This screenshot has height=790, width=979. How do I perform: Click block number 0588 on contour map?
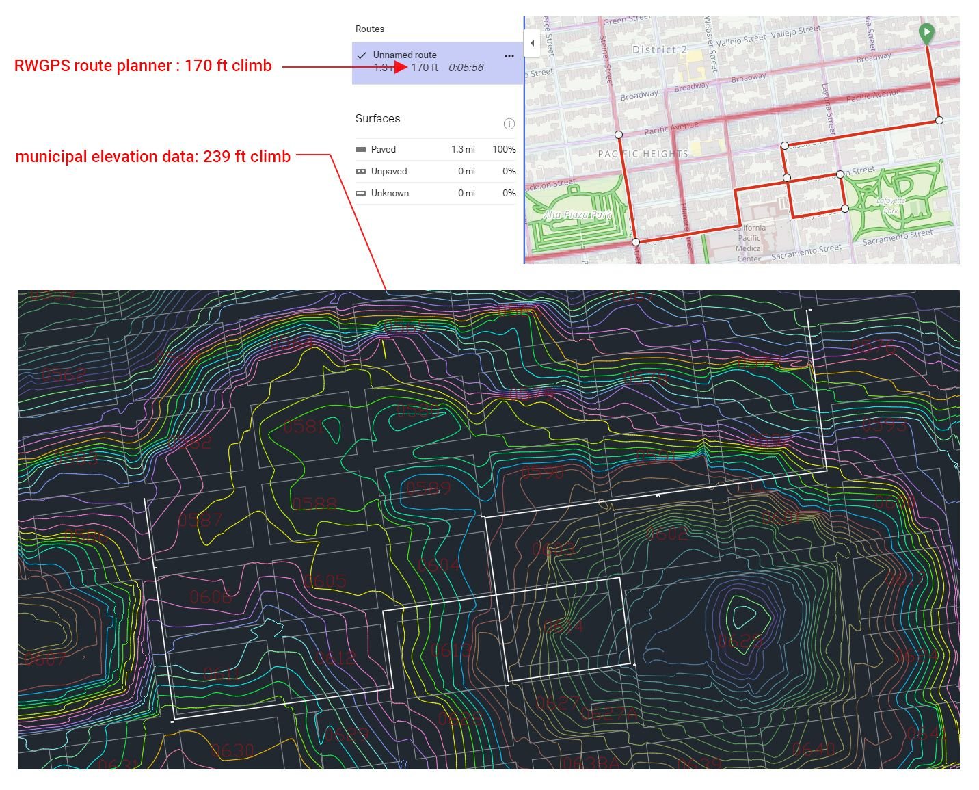pyautogui.click(x=314, y=504)
